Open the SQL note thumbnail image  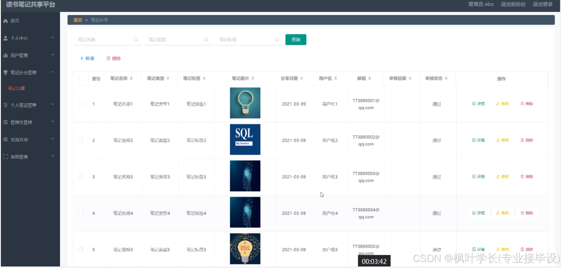pos(245,140)
